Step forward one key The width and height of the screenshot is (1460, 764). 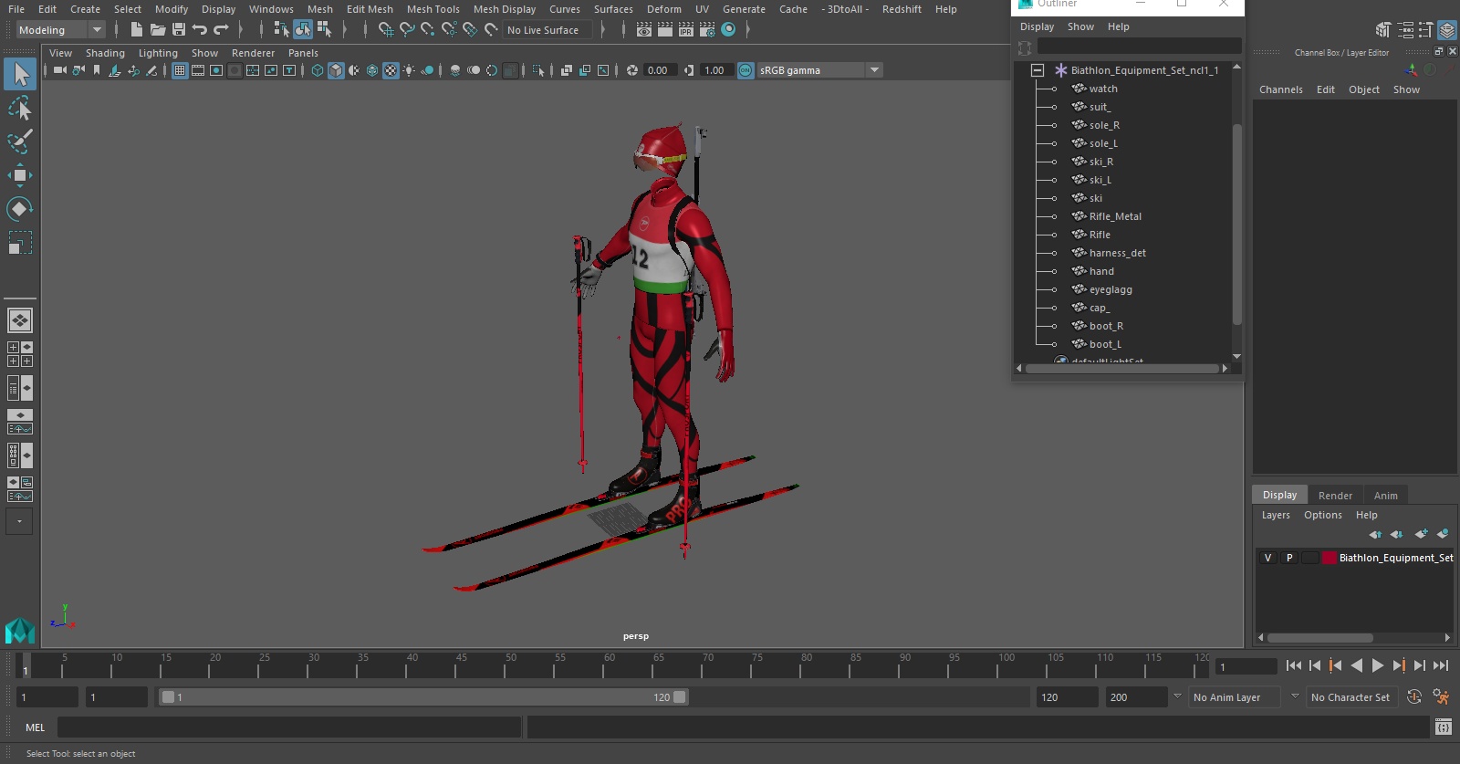tap(1399, 665)
